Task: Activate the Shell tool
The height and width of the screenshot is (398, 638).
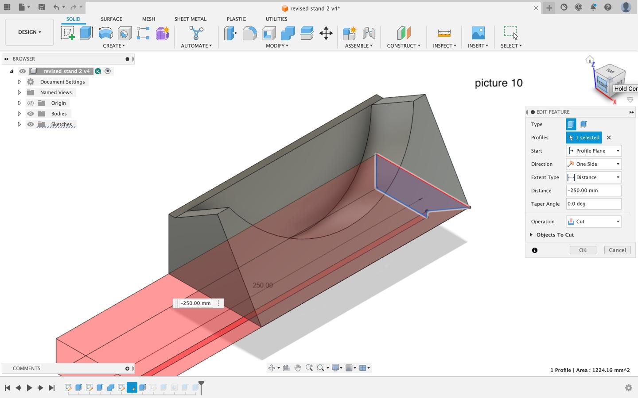Action: point(268,33)
